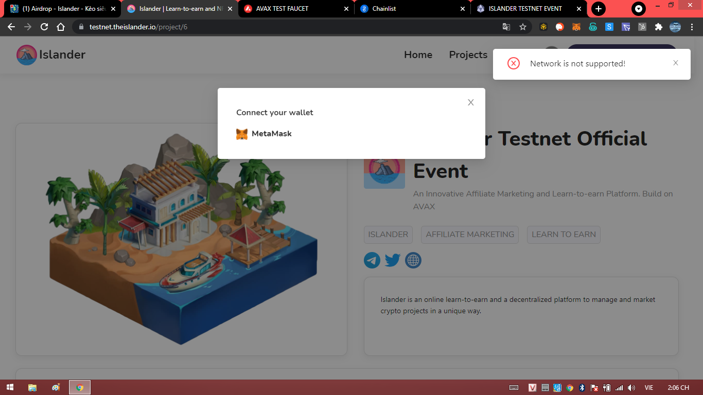Open File Explorer from the taskbar
This screenshot has height=395, width=703.
click(32, 387)
